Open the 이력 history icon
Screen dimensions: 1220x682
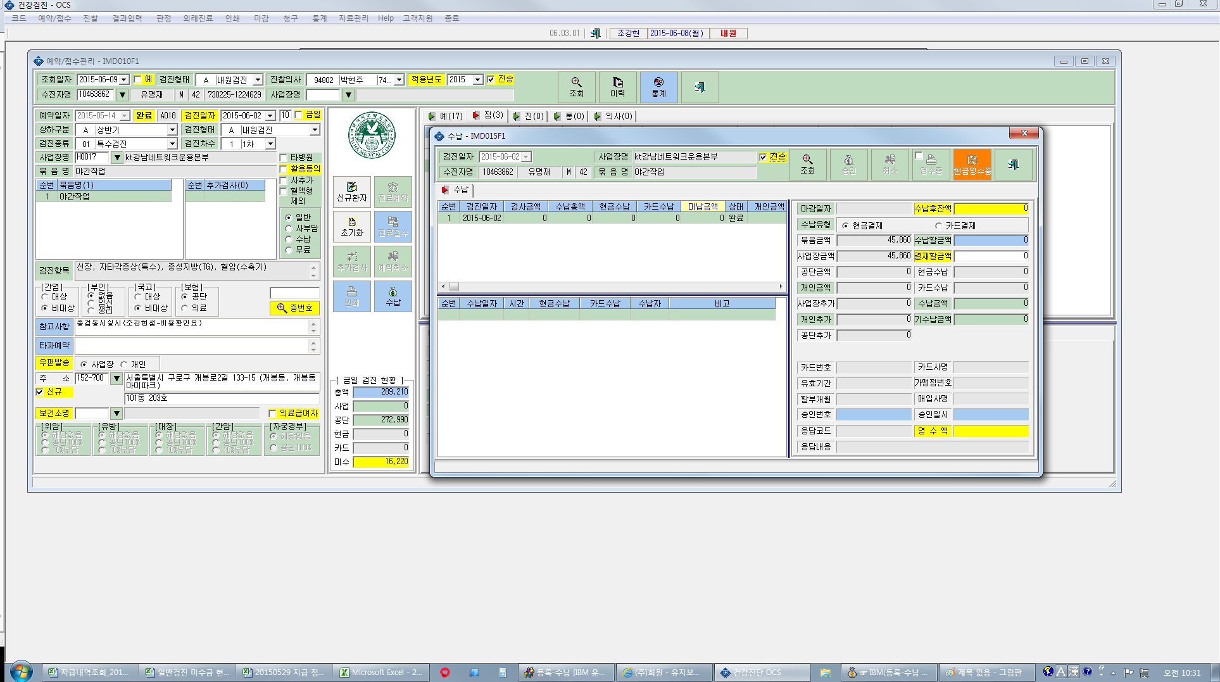point(617,87)
